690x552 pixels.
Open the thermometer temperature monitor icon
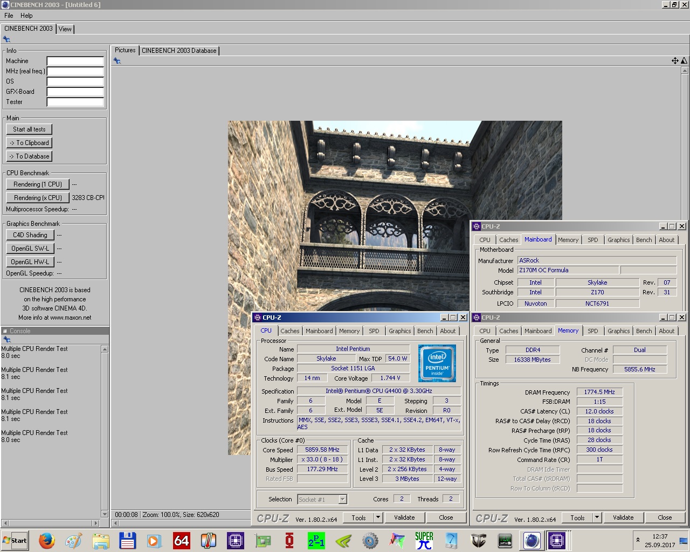(x=209, y=540)
